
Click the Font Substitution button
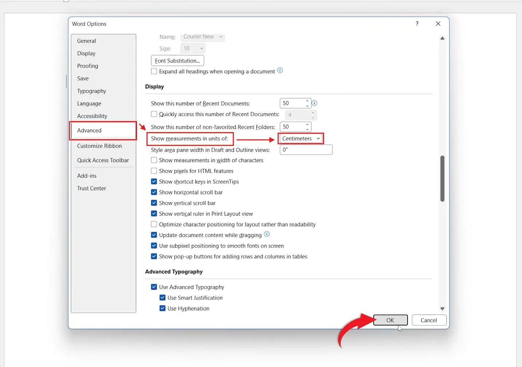[x=178, y=60]
